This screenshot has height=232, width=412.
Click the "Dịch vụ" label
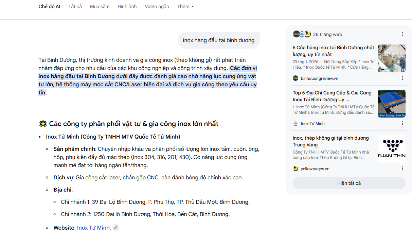[x=63, y=178]
